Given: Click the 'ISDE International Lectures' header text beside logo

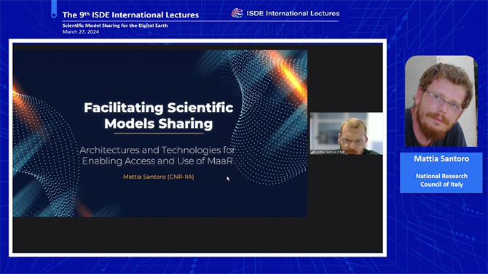Looking at the screenshot, I should [293, 13].
